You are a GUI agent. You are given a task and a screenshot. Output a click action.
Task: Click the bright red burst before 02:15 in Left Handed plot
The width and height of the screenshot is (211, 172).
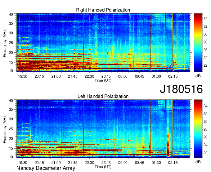coord(168,145)
